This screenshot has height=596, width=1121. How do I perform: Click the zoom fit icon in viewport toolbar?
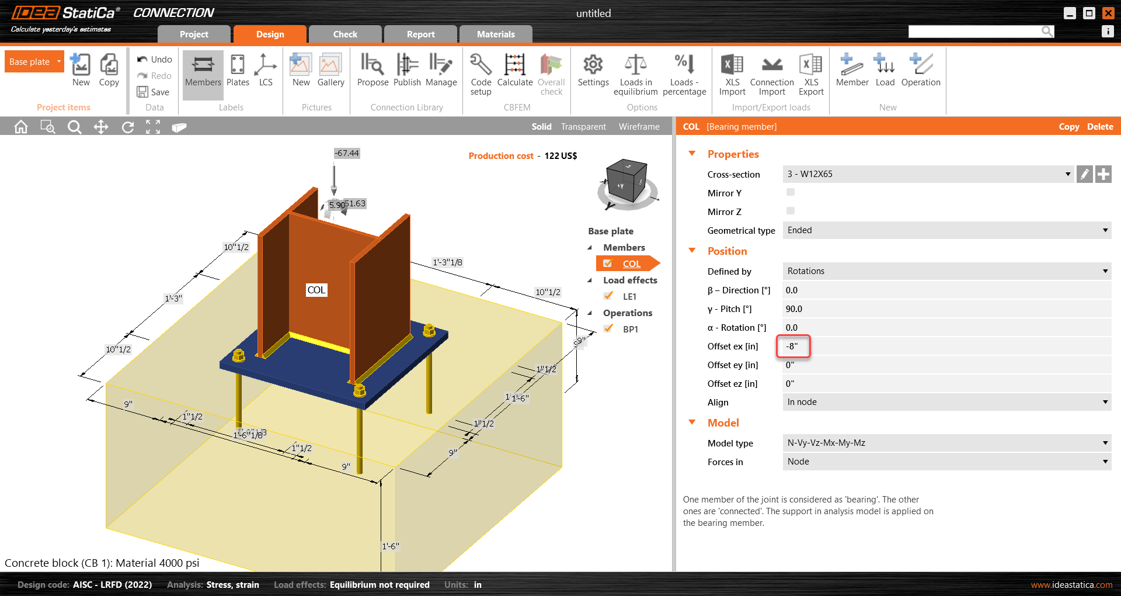click(153, 127)
